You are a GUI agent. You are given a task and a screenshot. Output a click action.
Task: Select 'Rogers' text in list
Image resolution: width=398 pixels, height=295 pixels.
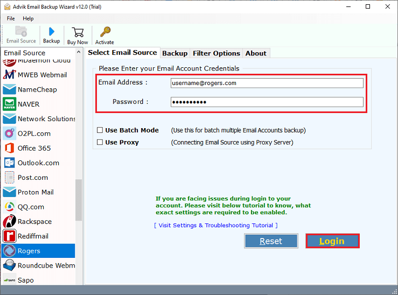(29, 251)
